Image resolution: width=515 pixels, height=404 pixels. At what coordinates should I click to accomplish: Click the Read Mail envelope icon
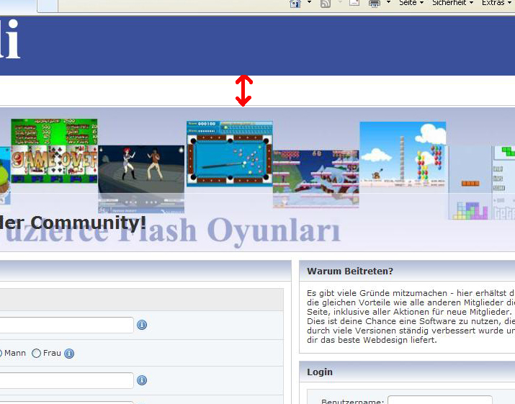(354, 3)
